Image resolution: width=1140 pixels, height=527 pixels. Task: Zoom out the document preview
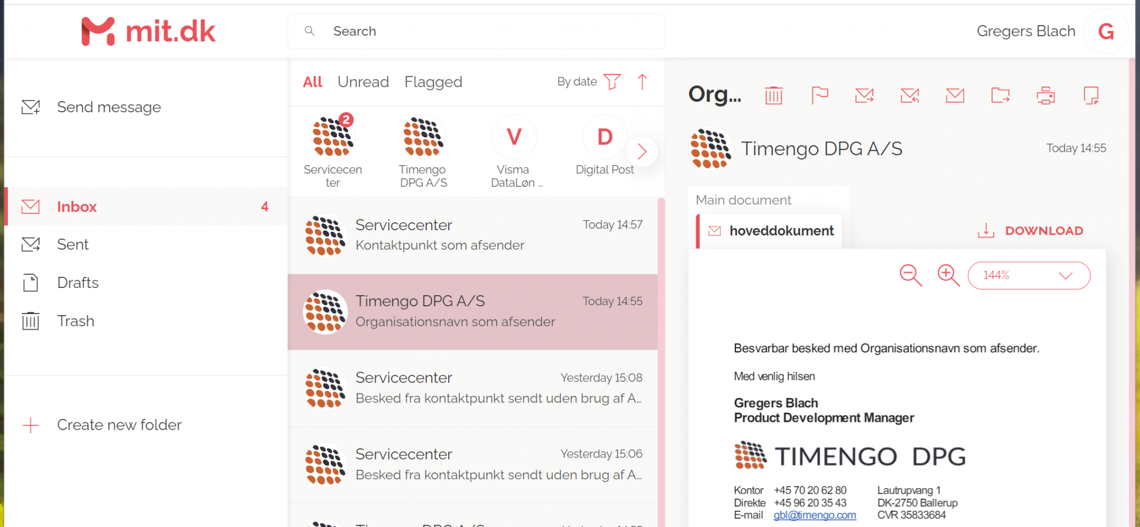click(911, 275)
